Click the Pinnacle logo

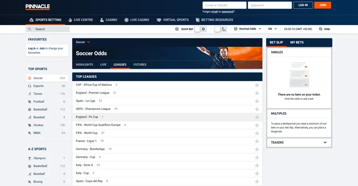pos(38,7)
